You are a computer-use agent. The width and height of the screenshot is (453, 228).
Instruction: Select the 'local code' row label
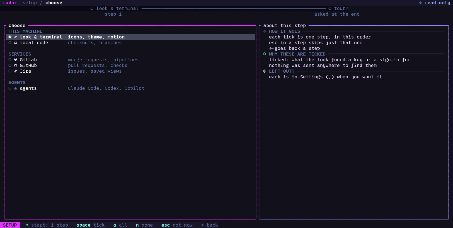click(34, 43)
